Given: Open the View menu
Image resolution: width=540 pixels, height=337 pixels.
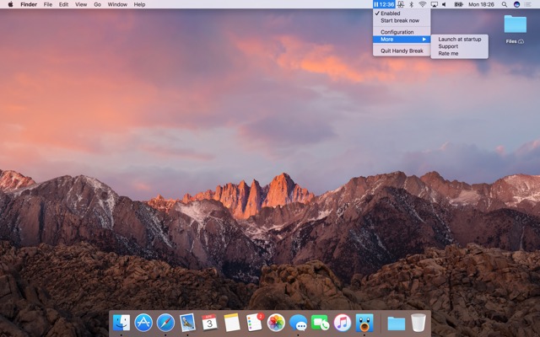Looking at the screenshot, I should 81,4.
